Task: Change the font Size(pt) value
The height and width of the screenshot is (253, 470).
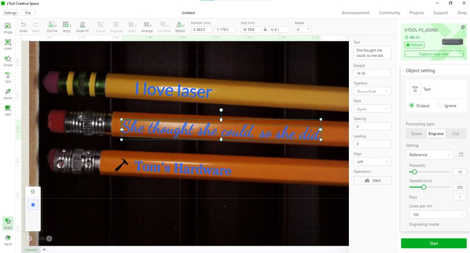Action: click(372, 74)
